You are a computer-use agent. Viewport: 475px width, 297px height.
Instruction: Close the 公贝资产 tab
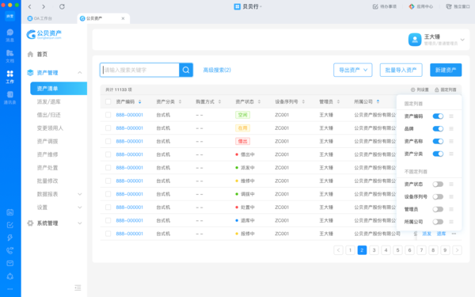coord(123,18)
